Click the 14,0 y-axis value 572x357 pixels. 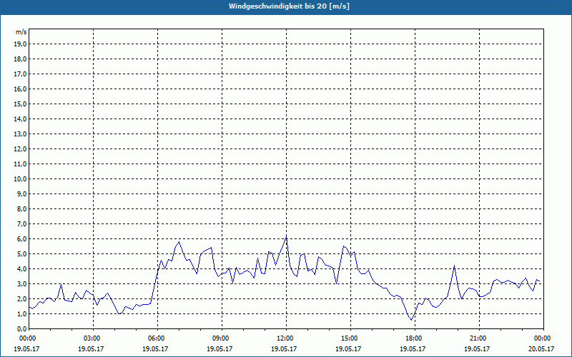pos(20,119)
